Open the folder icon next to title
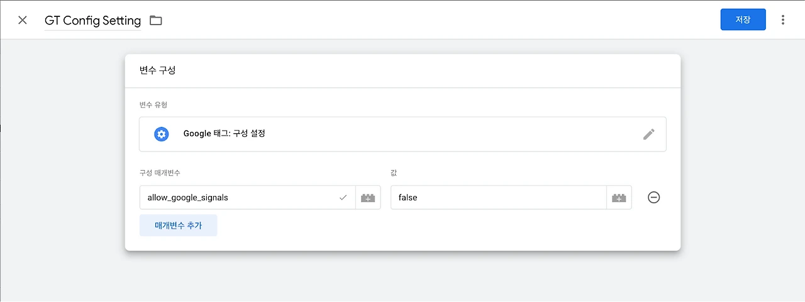805x302 pixels. click(x=156, y=20)
